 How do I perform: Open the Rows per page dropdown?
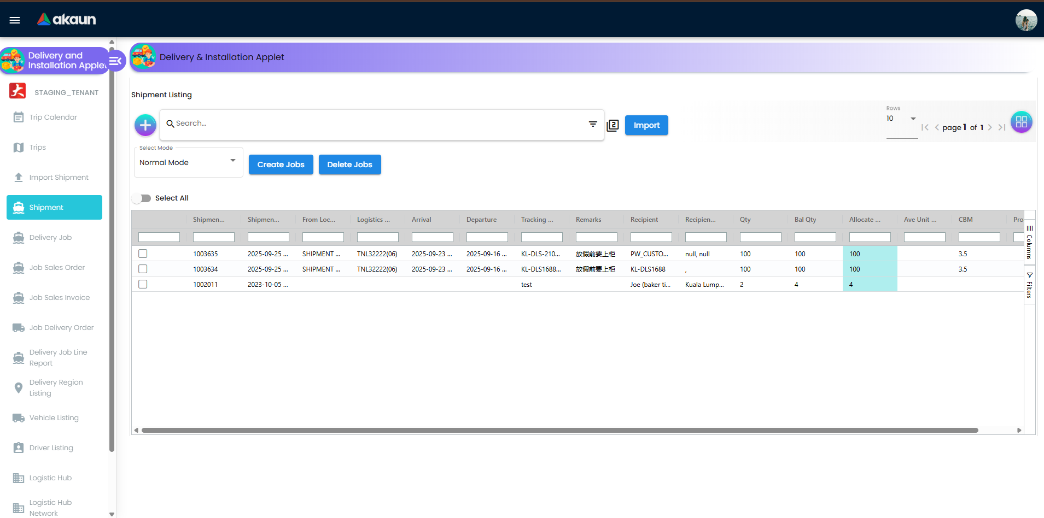click(x=900, y=118)
